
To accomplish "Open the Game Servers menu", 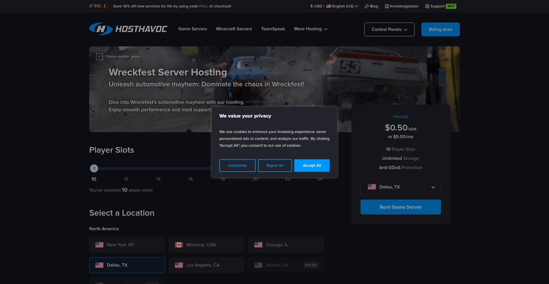I will pyautogui.click(x=193, y=29).
